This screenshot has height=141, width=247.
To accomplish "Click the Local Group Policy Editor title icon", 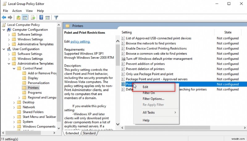I will (5, 4).
